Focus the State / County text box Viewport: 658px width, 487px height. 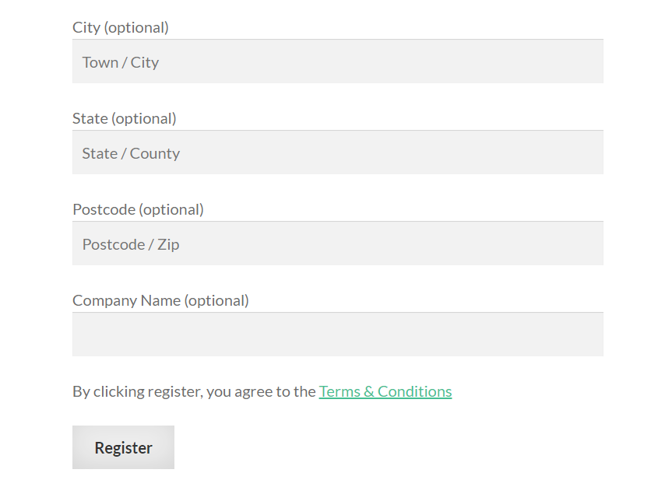(x=337, y=152)
